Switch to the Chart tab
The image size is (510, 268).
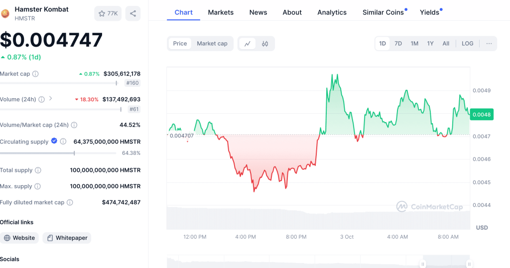tap(183, 12)
